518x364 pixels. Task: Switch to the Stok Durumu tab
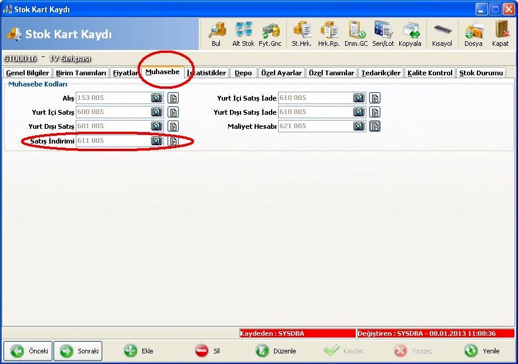click(481, 73)
